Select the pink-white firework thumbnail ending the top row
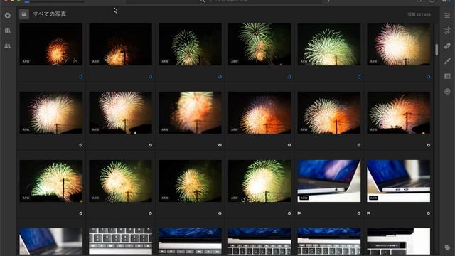The image size is (455, 256). click(x=399, y=44)
